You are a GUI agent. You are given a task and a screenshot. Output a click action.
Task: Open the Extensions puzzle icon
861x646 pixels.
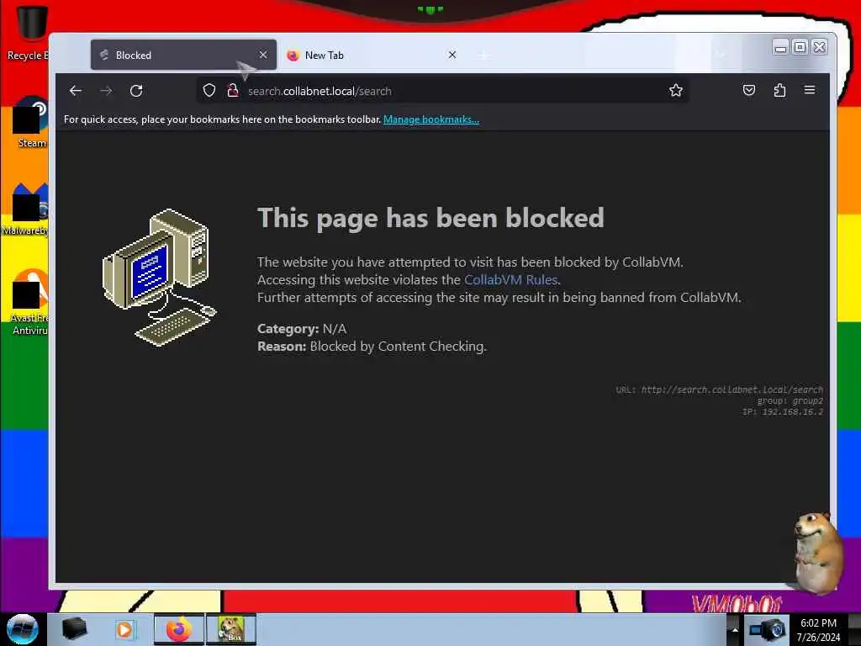pos(779,90)
